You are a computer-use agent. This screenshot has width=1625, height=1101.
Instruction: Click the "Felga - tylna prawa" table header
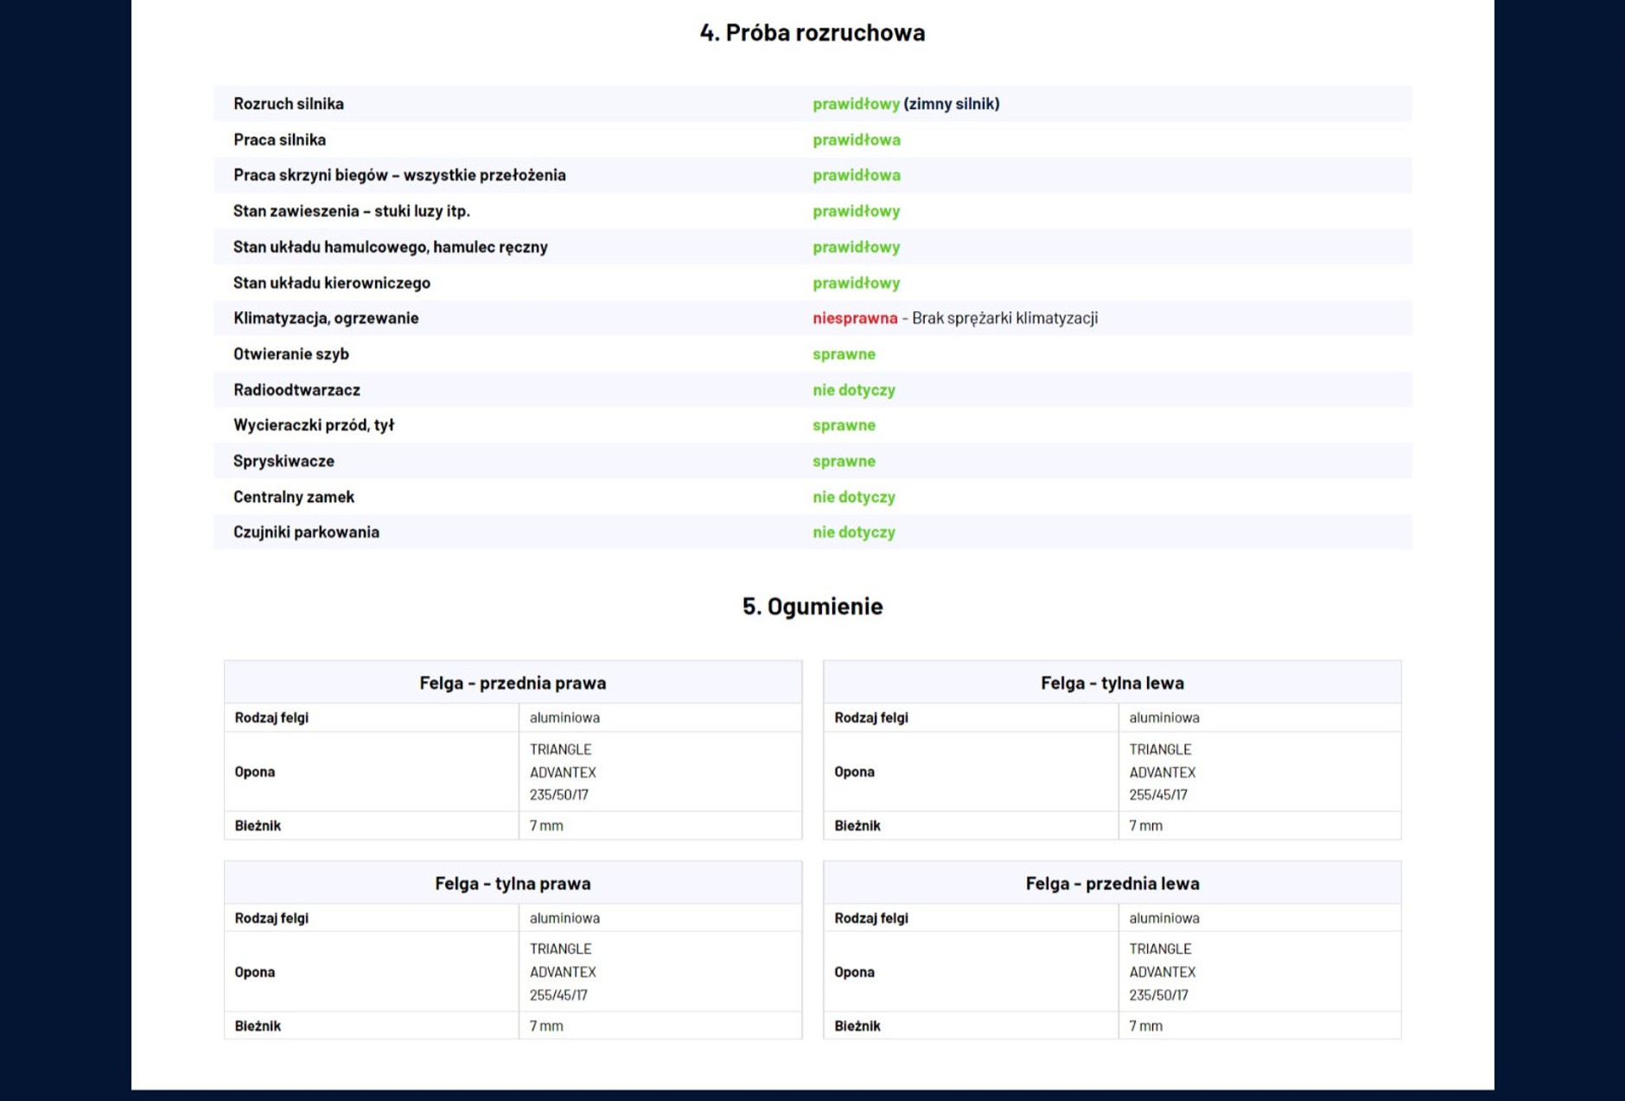pyautogui.click(x=513, y=883)
